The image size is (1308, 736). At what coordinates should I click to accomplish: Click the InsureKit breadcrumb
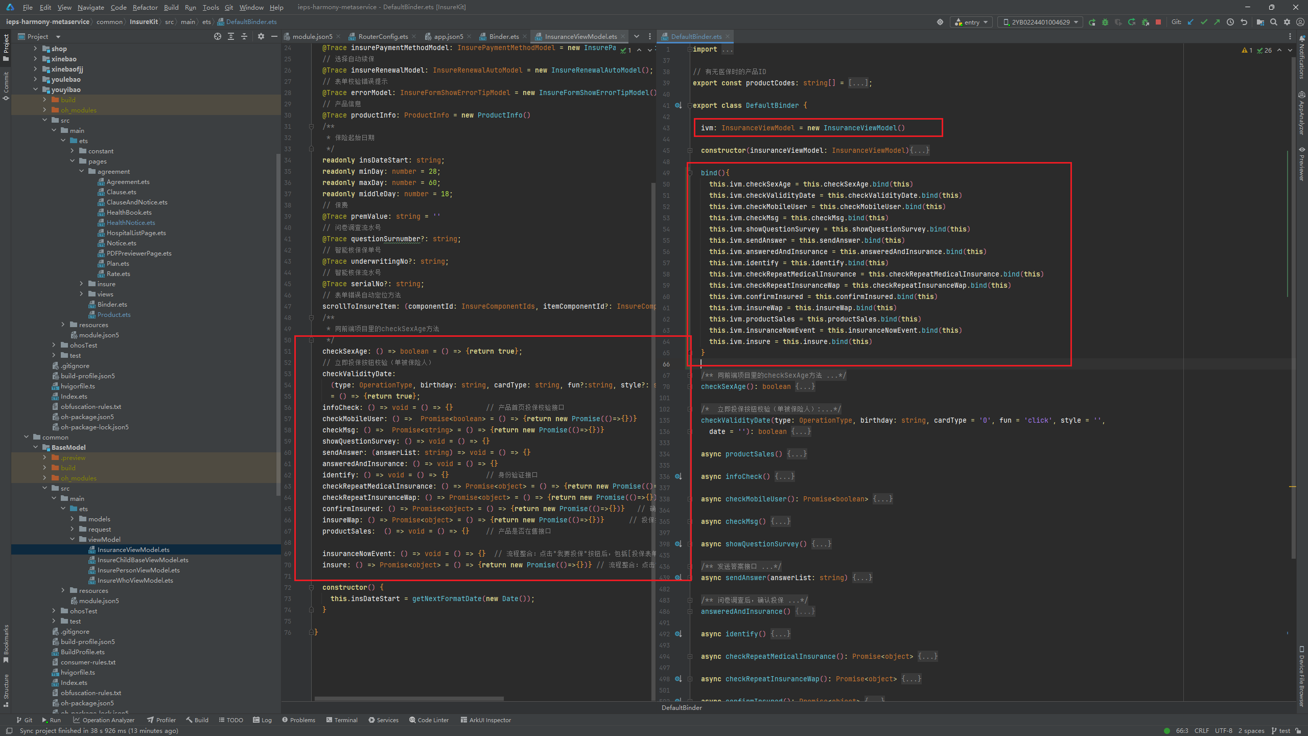tap(144, 21)
